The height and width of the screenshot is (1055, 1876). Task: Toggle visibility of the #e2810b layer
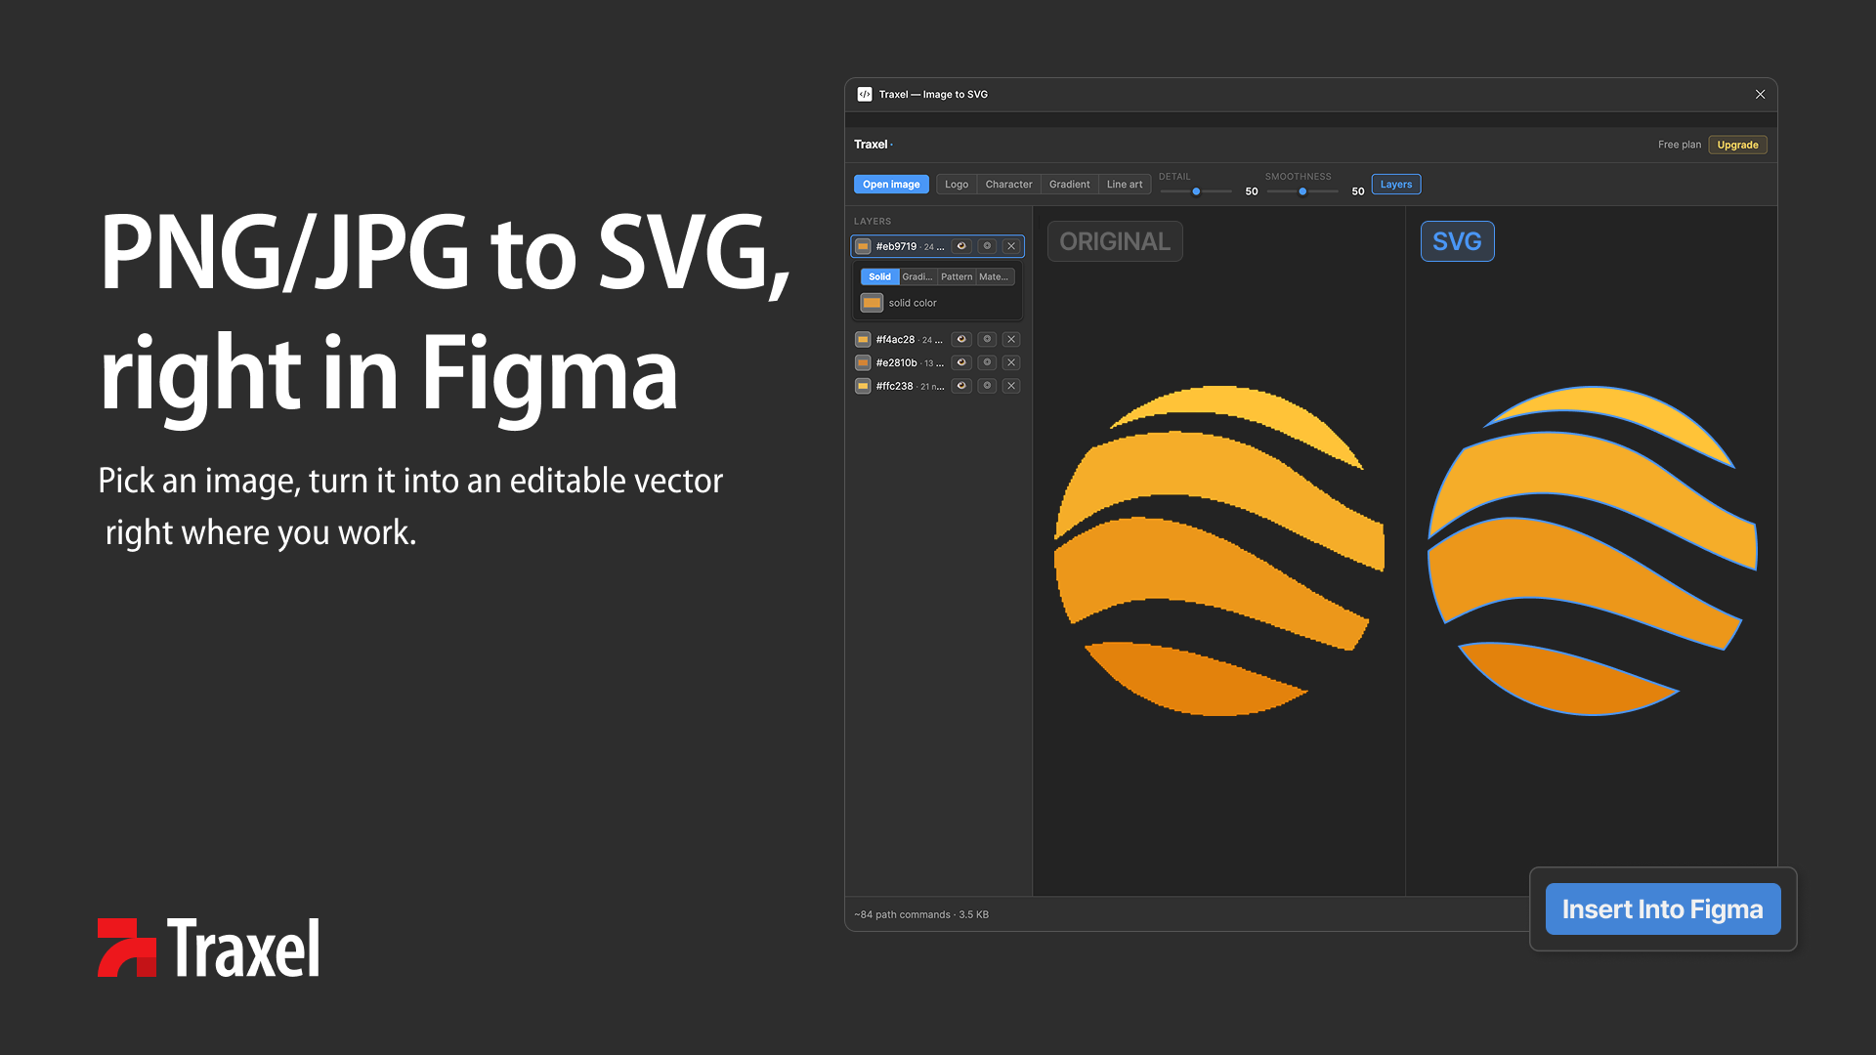[x=961, y=362]
